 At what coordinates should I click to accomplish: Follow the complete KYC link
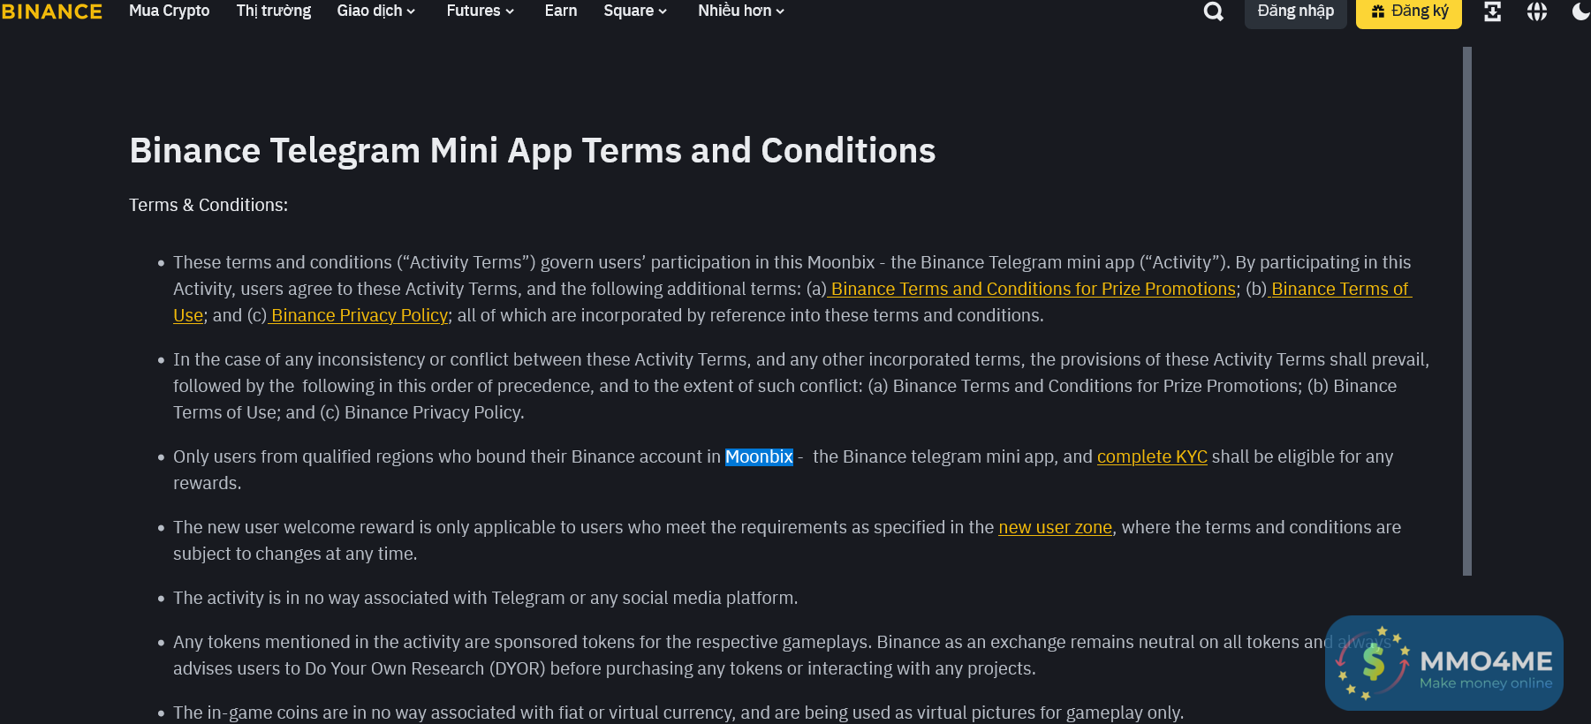[1151, 456]
